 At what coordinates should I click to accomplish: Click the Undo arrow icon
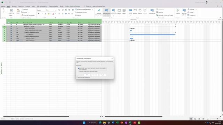click(3, 9)
